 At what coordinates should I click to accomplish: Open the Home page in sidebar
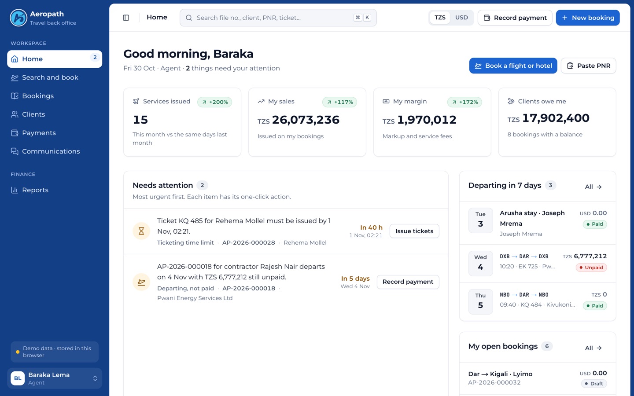point(55,59)
